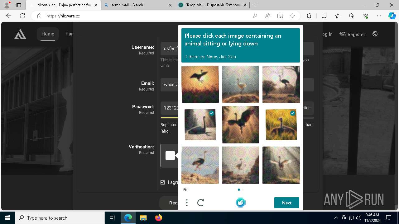
Task: Click the Nixware logo icon
Action: coord(20,34)
